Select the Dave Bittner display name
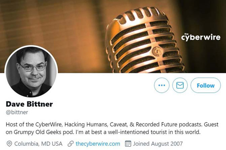Screen dimensions: 226x150 [x=29, y=104]
